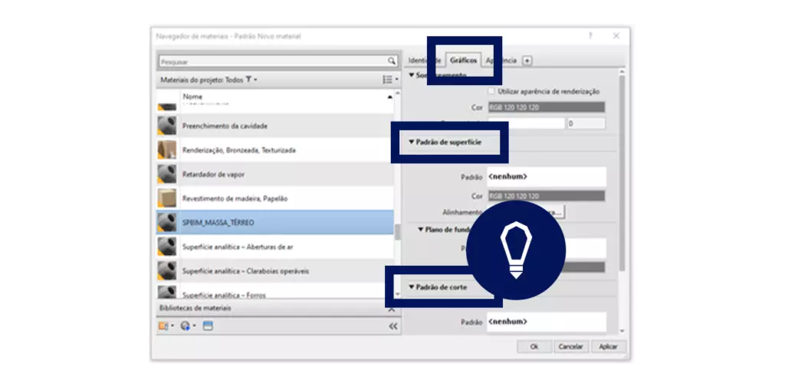Screen dimensions: 785x383
Task: Open cut Padrão <nenhum> pattern field
Action: click(546, 322)
